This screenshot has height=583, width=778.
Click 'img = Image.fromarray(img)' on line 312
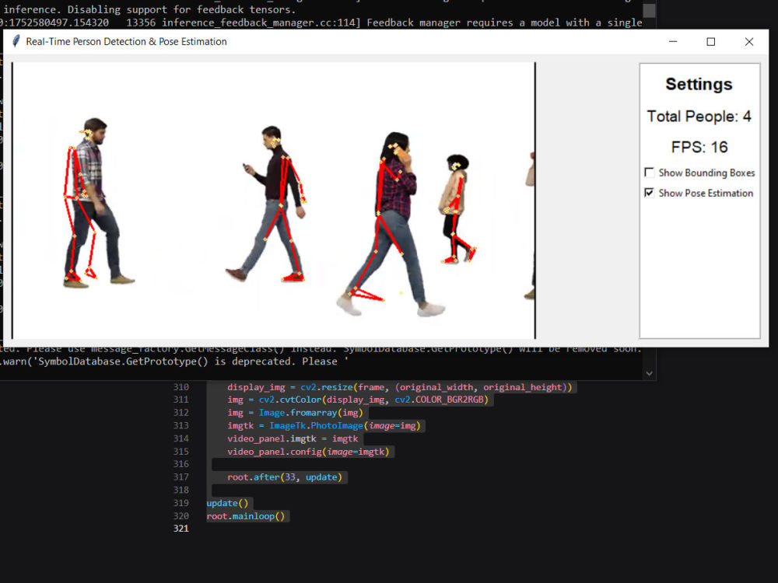[295, 413]
